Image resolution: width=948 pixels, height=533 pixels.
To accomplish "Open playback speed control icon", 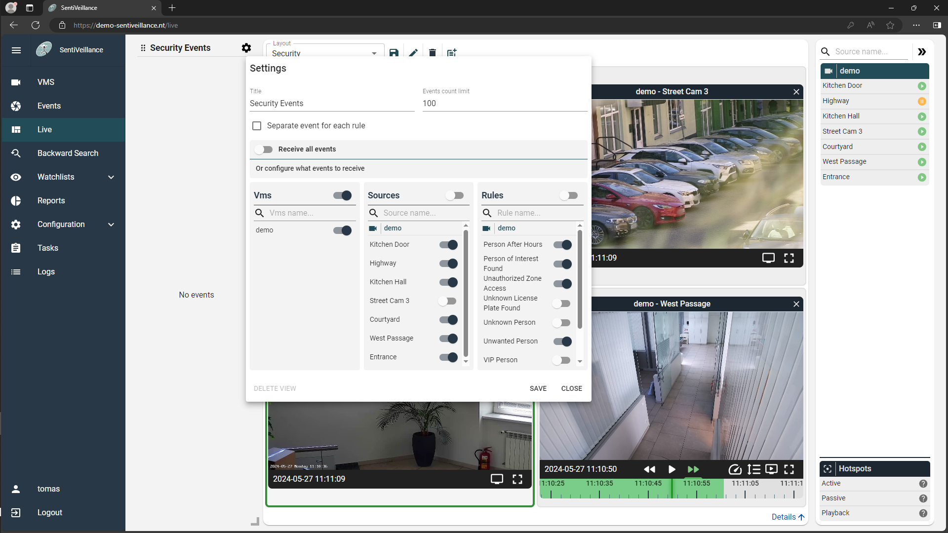I will [735, 469].
